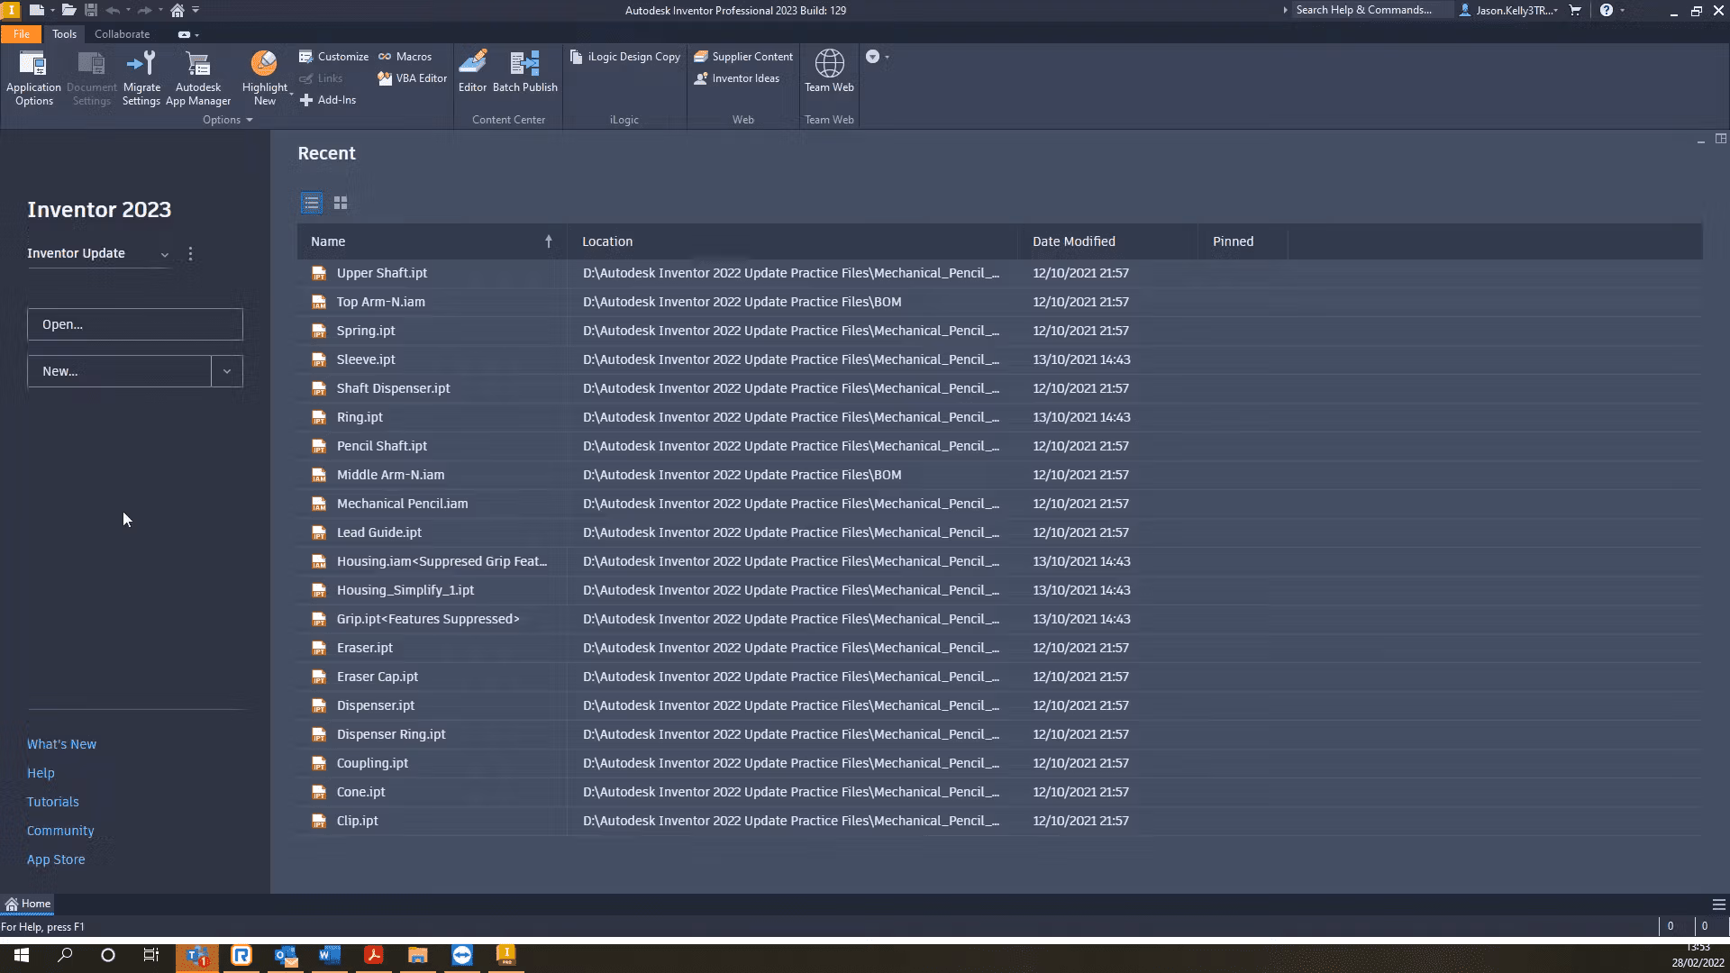The height and width of the screenshot is (973, 1730).
Task: Open the File menu tab
Action: pyautogui.click(x=22, y=34)
